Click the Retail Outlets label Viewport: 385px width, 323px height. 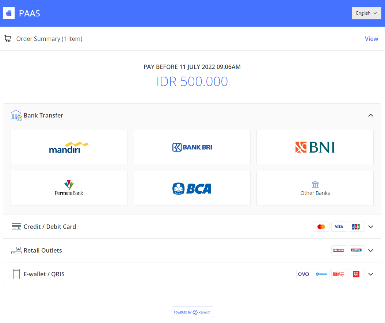point(43,250)
